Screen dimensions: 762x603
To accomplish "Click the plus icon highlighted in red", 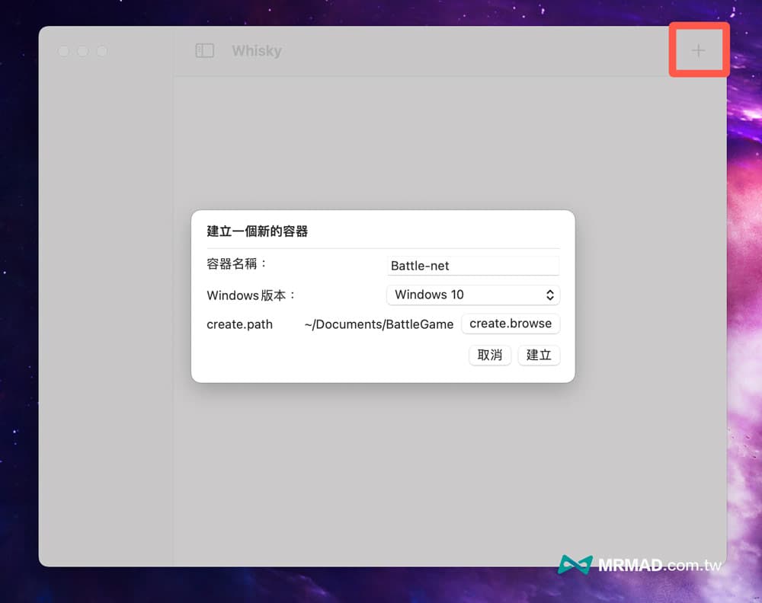I will 698,49.
